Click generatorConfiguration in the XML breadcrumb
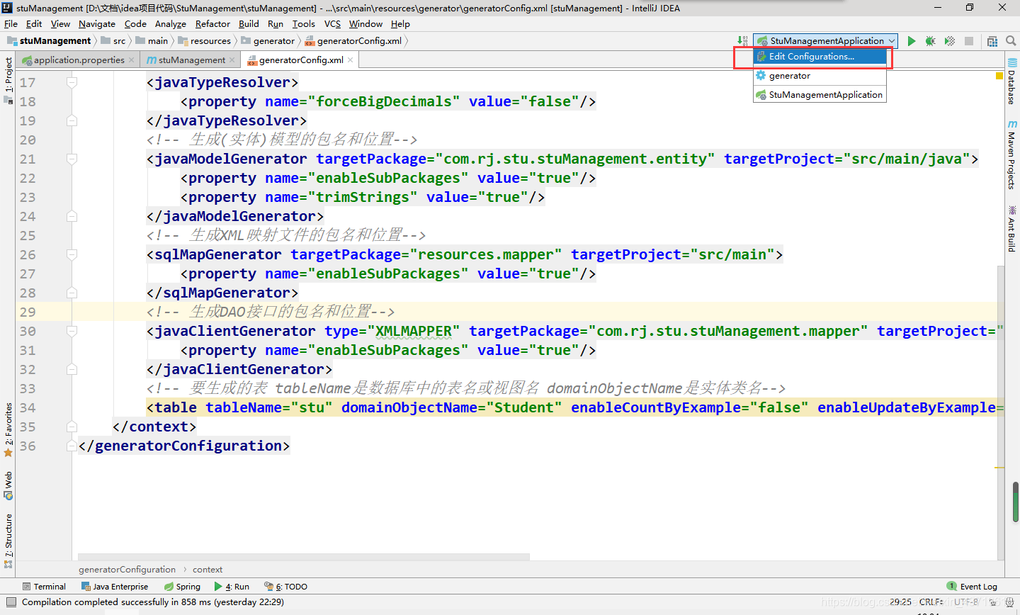 click(127, 570)
